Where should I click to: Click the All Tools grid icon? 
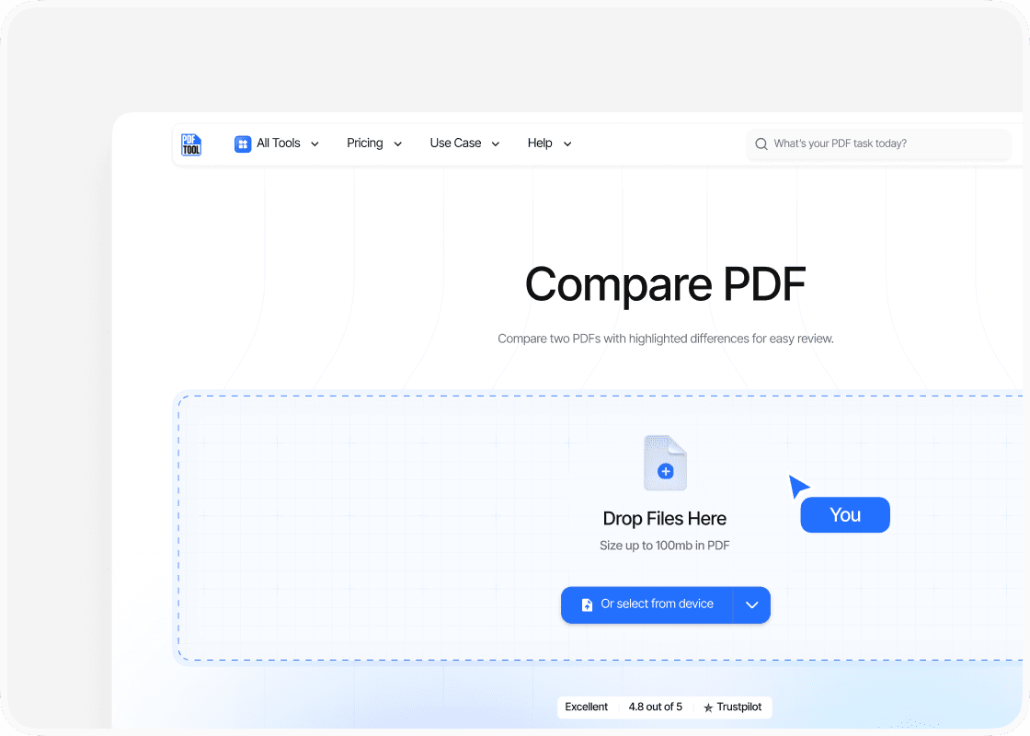pyautogui.click(x=243, y=144)
